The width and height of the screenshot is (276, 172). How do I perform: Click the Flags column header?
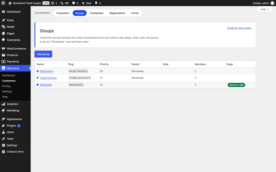click(229, 64)
